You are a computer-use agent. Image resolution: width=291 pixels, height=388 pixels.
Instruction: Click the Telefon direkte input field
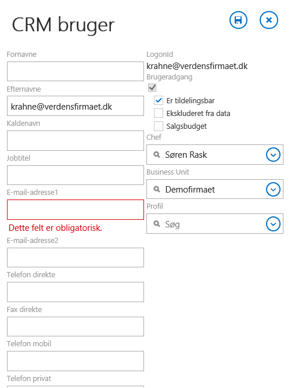(76, 292)
